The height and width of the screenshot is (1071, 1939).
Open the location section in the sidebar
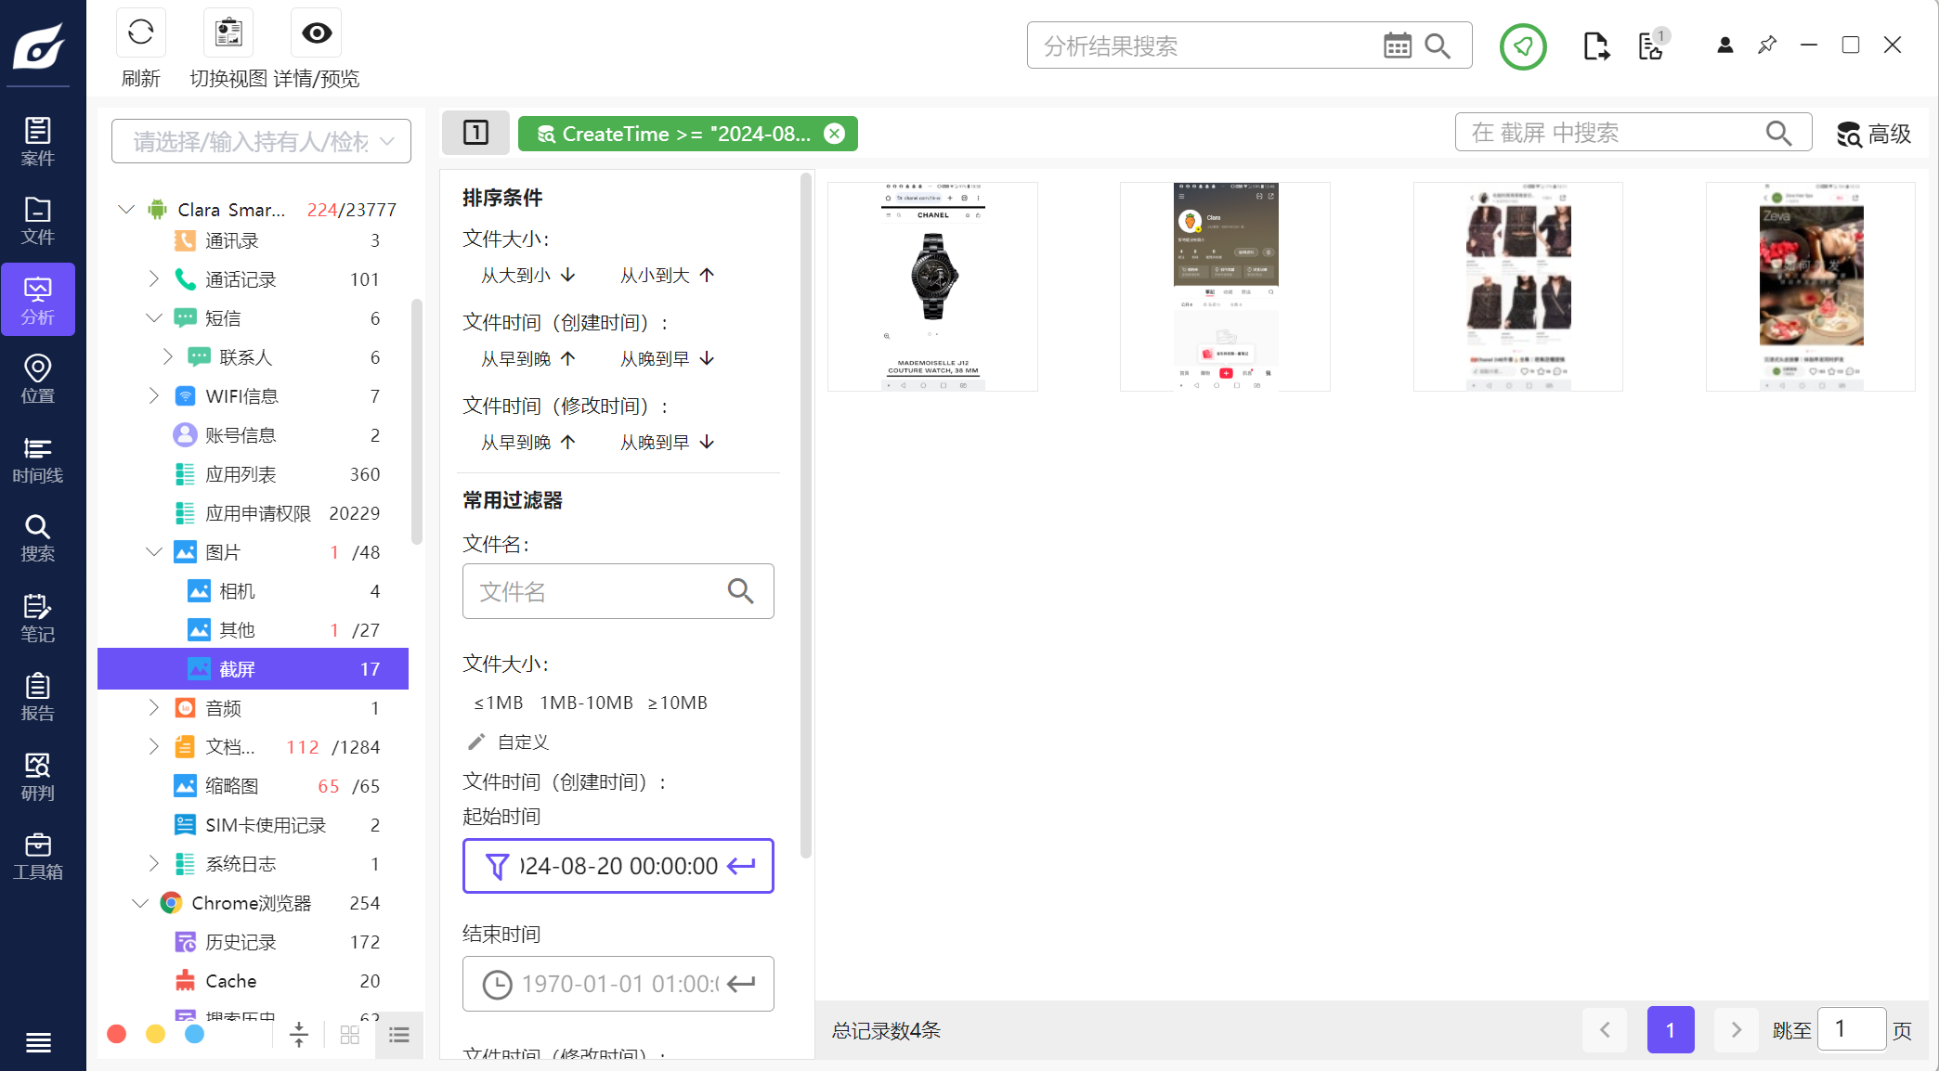tap(37, 379)
